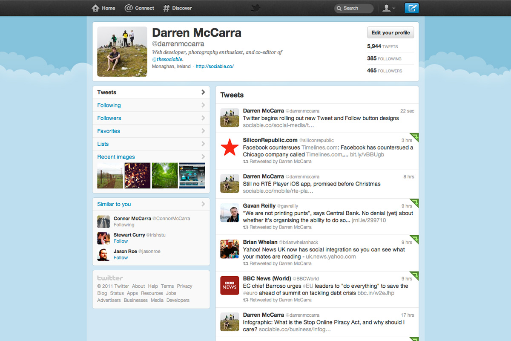Unfollow Connor McCarra via Following status
Viewport: 511px width, 341px height.
[x=124, y=225]
